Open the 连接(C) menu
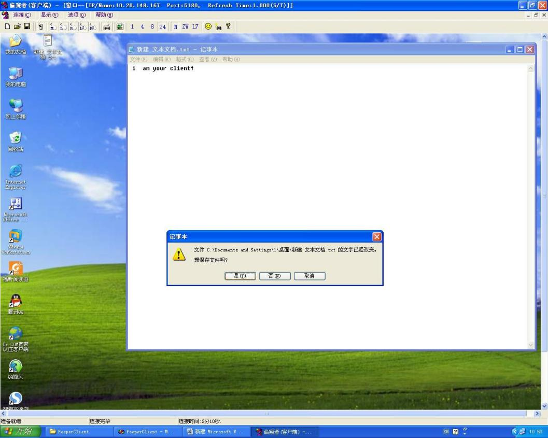 22,15
